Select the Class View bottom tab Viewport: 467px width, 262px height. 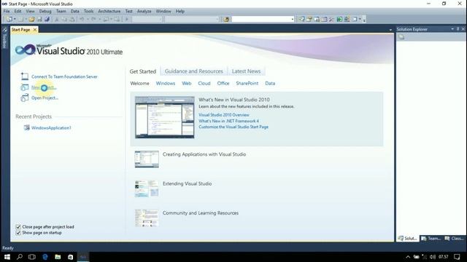click(x=455, y=239)
